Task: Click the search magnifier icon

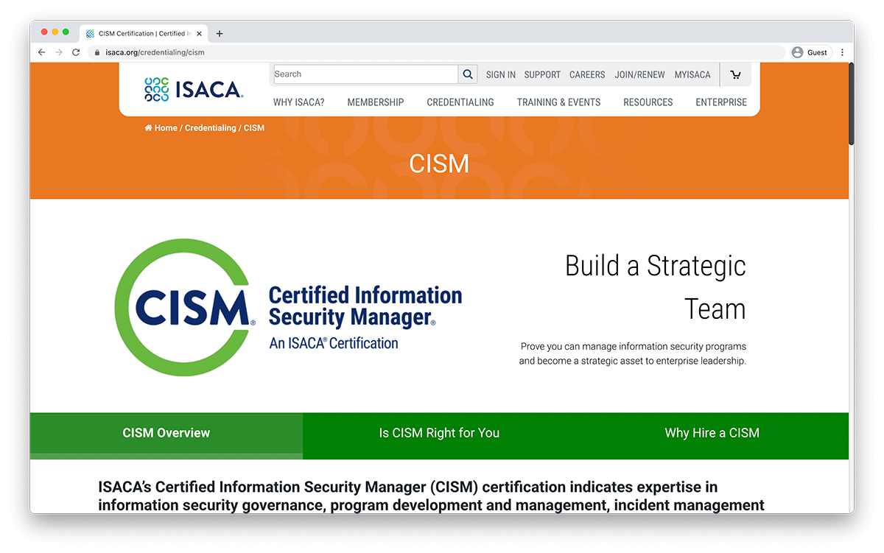Action: [x=468, y=74]
